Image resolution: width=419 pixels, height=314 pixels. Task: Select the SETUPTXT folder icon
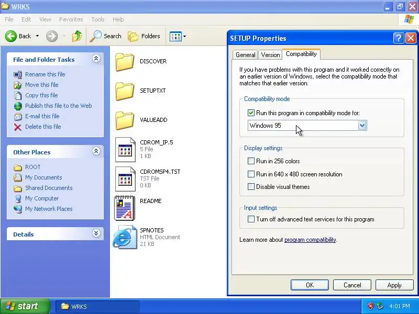[x=125, y=91]
